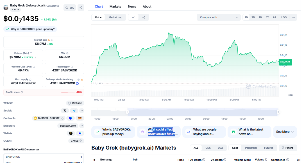Click Volume (24h) info icon

coord(31,53)
